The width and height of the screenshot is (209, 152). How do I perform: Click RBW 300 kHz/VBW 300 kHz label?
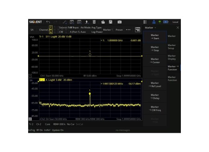click(90, 119)
